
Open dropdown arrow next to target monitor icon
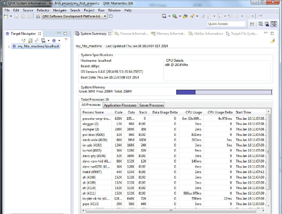click(169, 16)
